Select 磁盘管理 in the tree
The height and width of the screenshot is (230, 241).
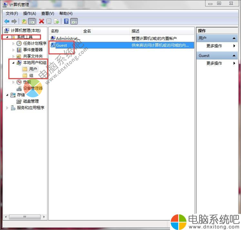click(31, 101)
